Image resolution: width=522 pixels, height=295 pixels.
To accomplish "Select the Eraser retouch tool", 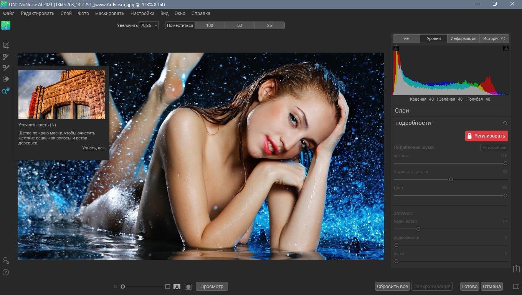I will [6, 79].
